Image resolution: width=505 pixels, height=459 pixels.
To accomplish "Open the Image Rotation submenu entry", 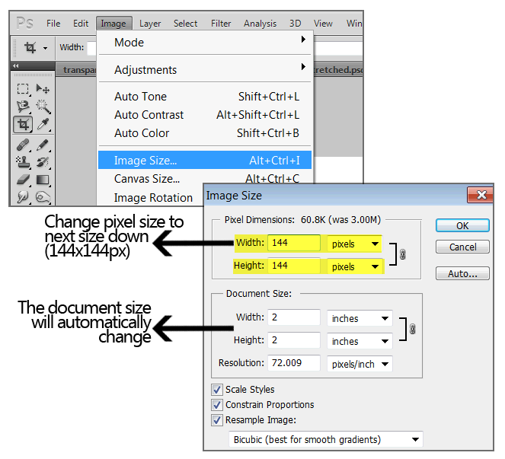I will (152, 197).
